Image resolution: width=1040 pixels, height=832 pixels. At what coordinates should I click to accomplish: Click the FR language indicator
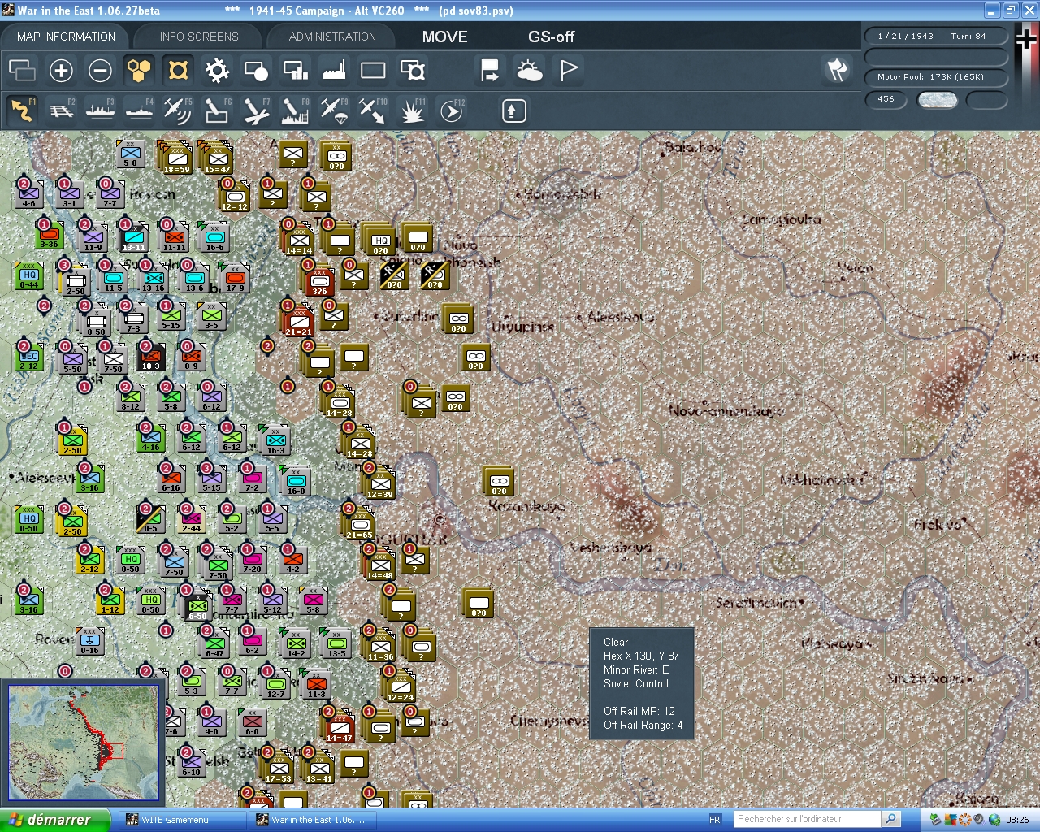[x=715, y=820]
